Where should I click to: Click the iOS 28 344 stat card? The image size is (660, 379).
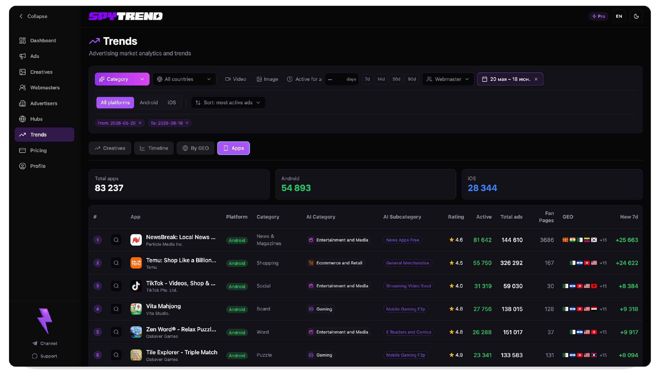pyautogui.click(x=552, y=185)
